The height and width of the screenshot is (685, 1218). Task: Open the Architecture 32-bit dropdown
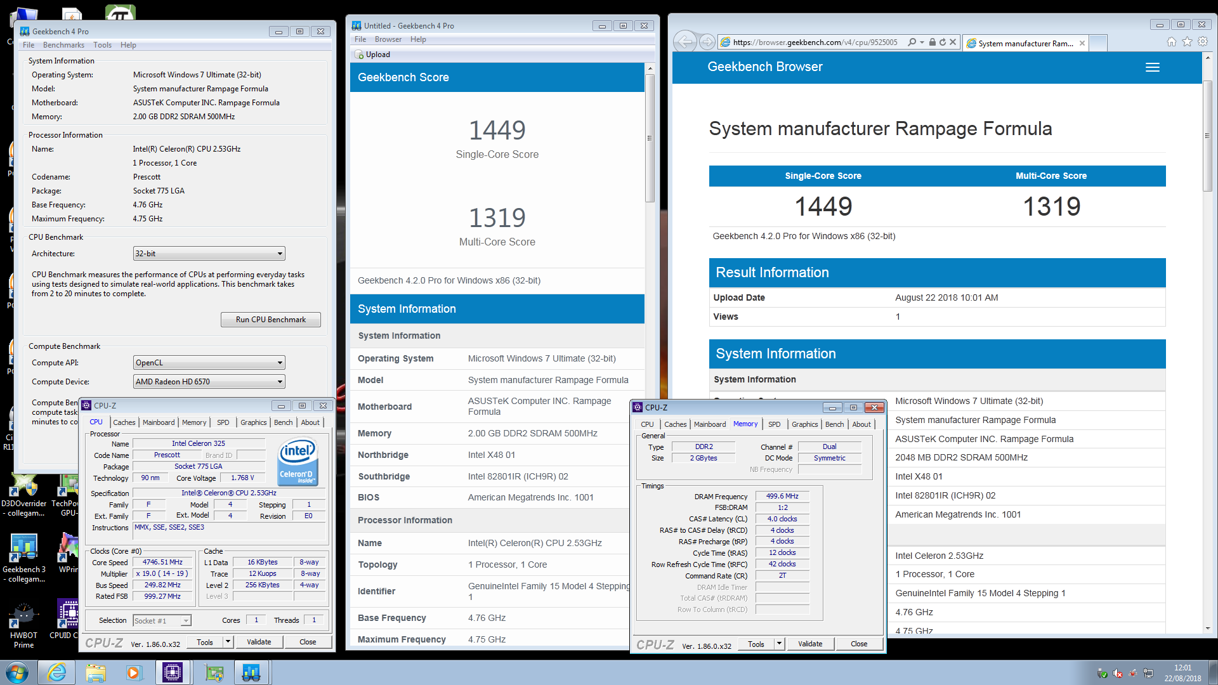tap(209, 254)
